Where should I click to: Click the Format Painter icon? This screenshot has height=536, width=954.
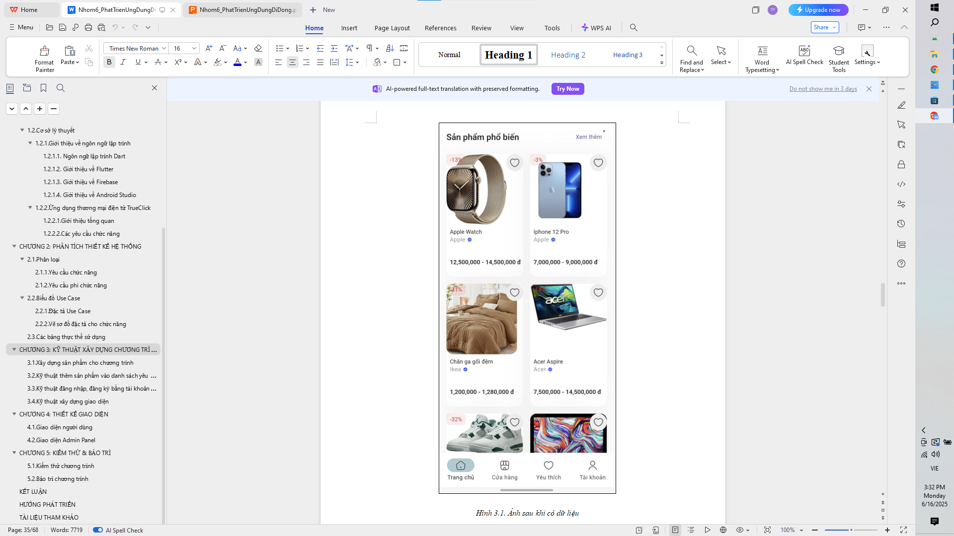tap(44, 51)
